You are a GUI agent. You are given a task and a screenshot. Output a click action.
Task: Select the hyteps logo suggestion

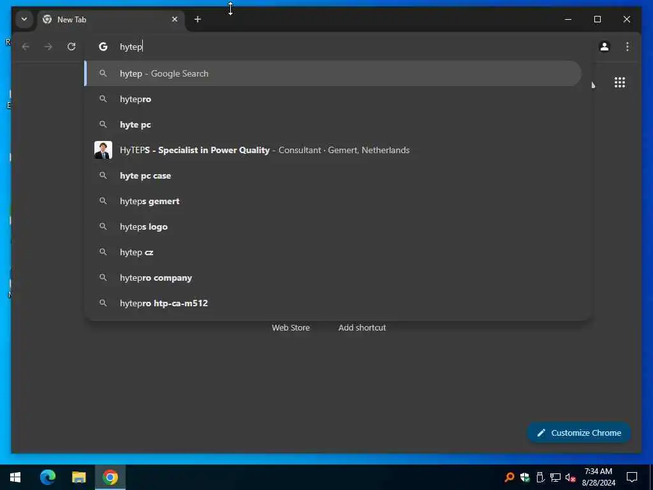332,226
